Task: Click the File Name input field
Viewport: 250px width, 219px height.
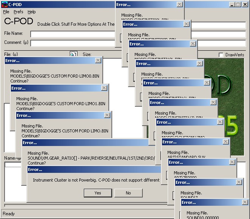Action: coord(72,34)
